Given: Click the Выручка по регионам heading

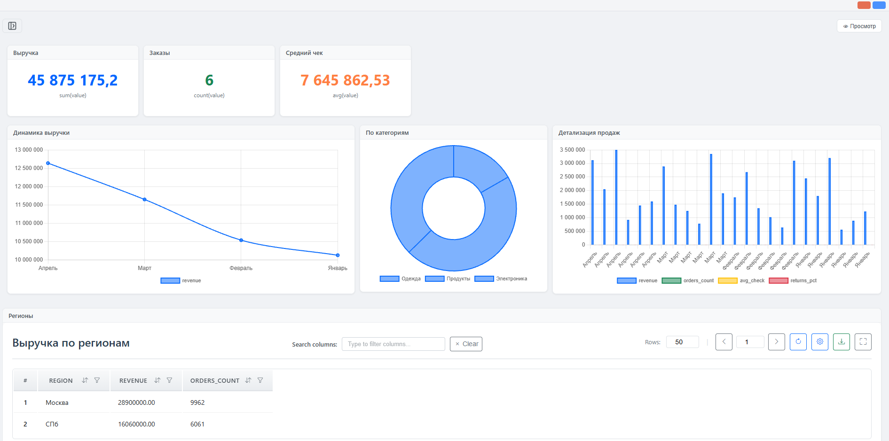Looking at the screenshot, I should click(x=71, y=343).
